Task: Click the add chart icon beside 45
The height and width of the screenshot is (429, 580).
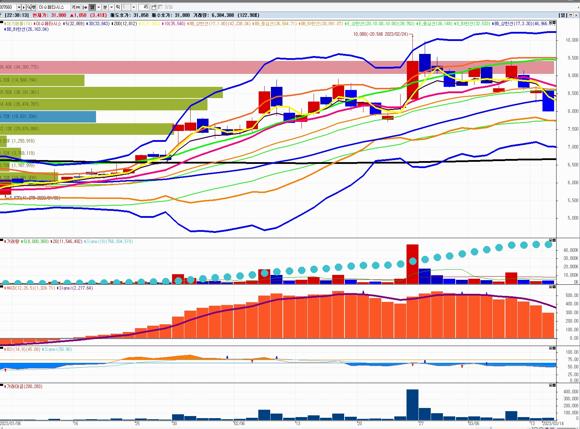Action: [154, 7]
